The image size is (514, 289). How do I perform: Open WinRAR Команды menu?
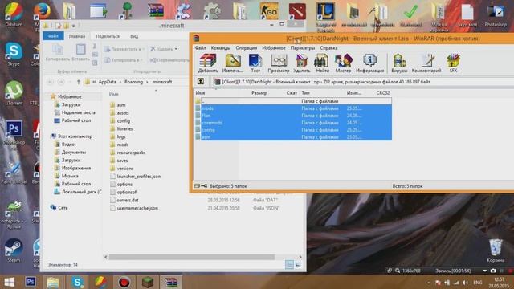point(221,48)
